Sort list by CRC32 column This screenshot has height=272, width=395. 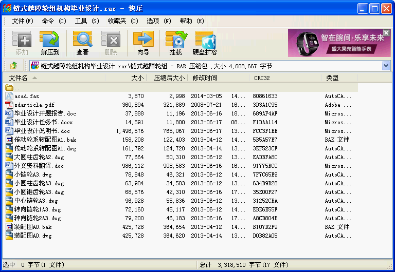pyautogui.click(x=262, y=78)
